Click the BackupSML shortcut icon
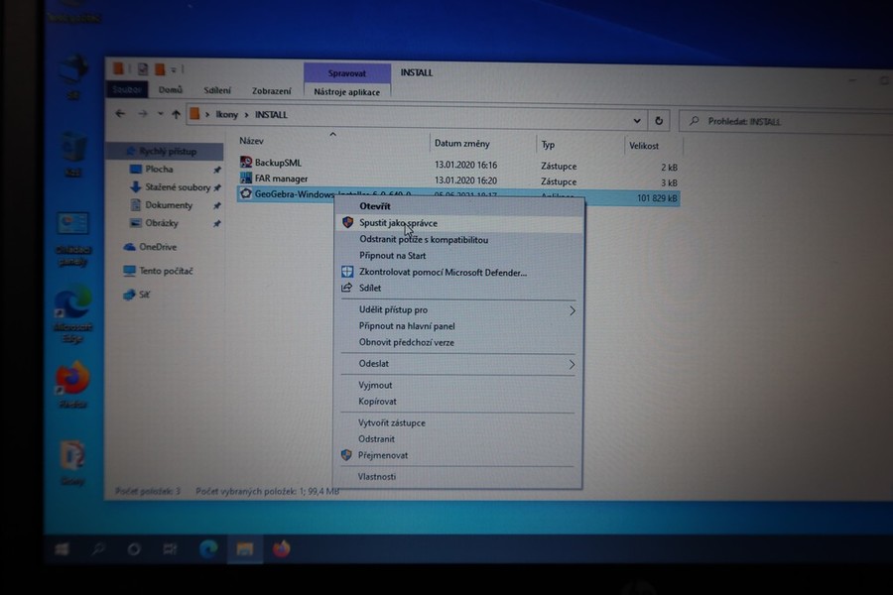Viewport: 893px width, 595px height. coord(246,163)
